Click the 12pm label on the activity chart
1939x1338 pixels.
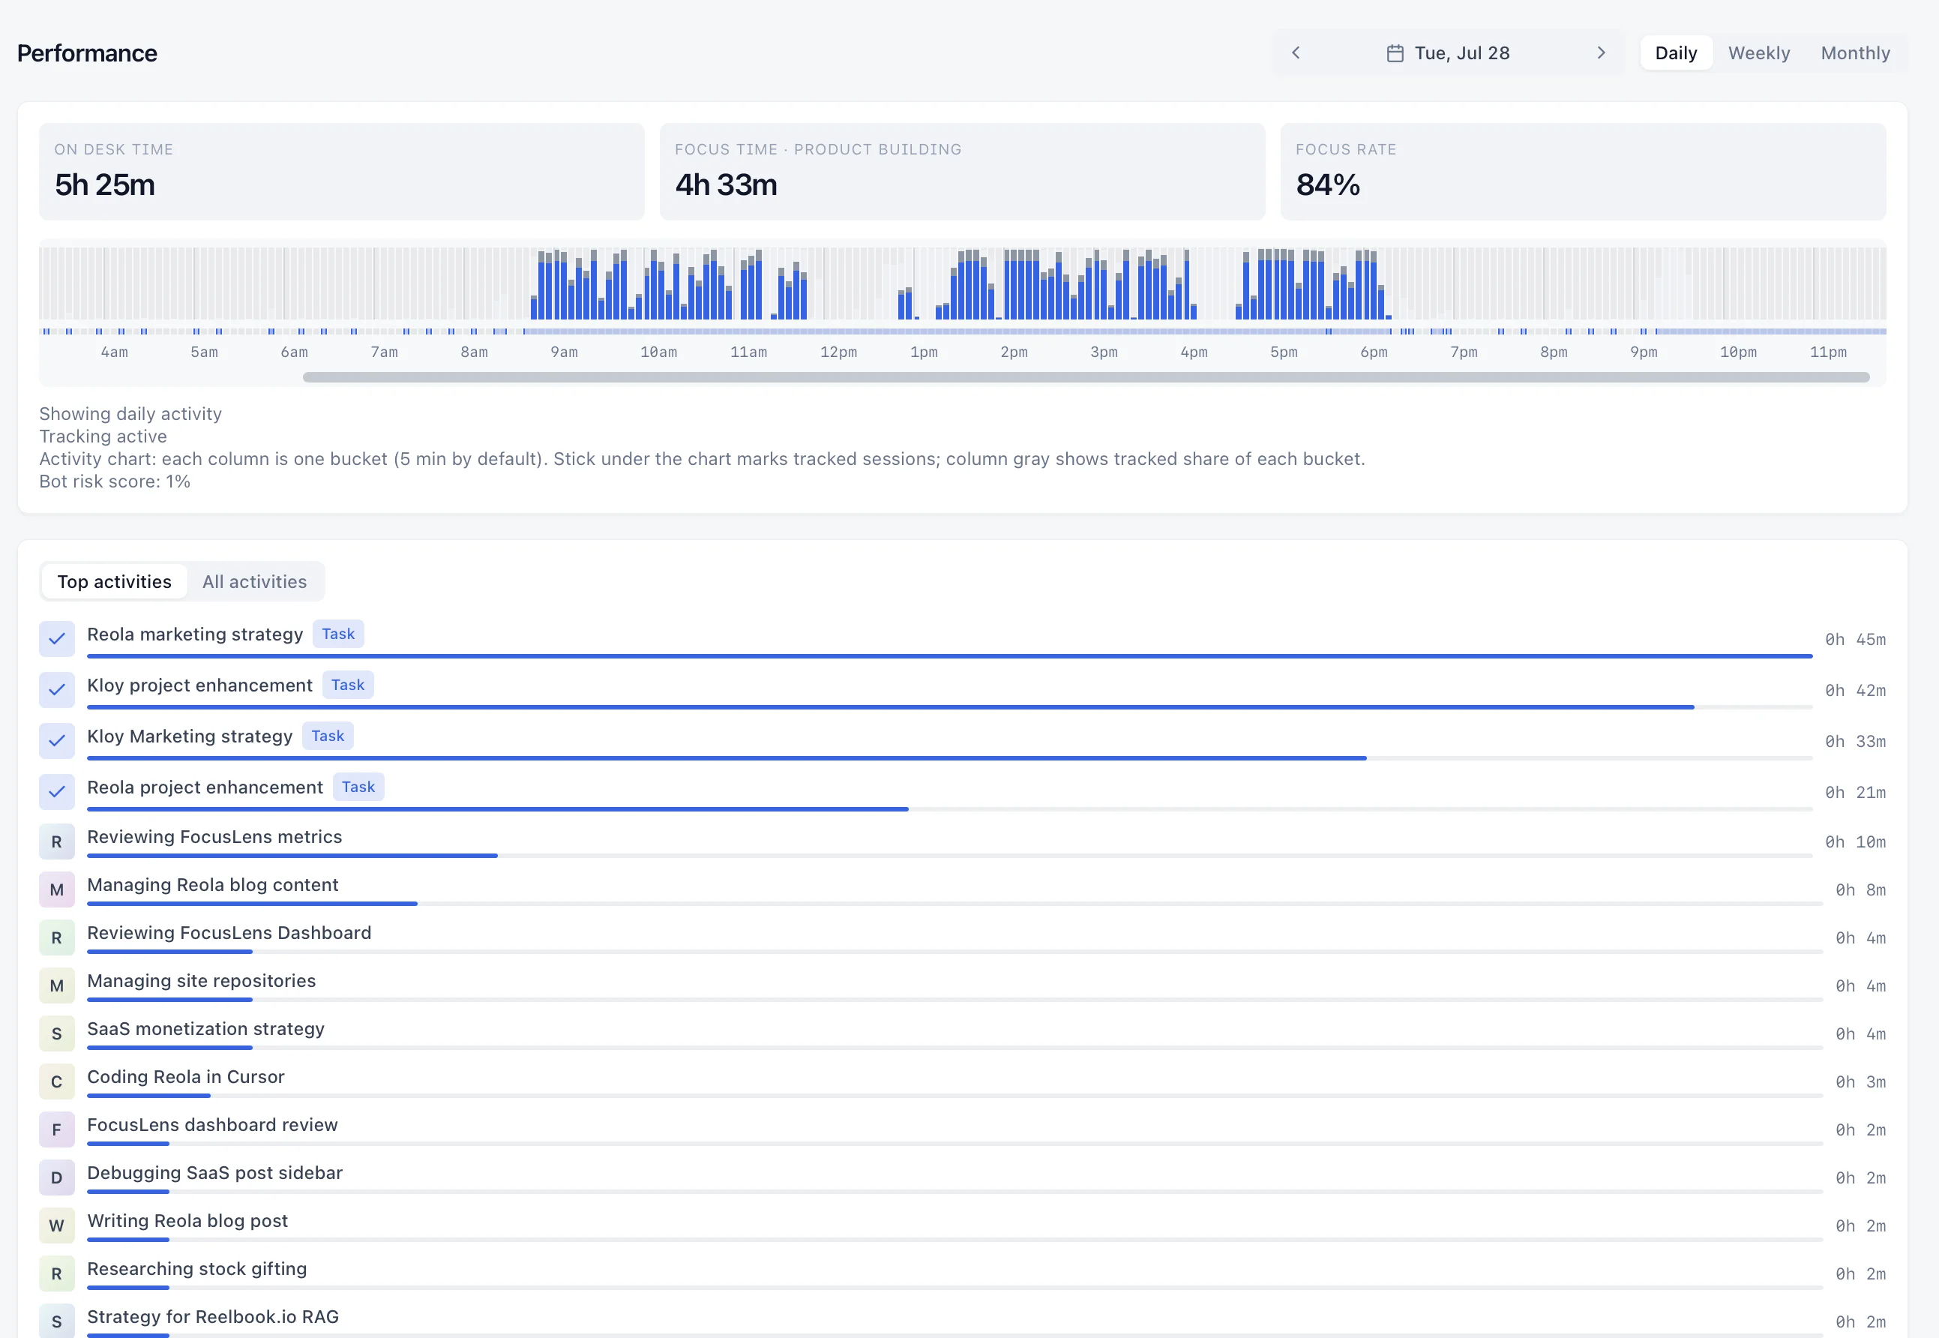tap(839, 352)
